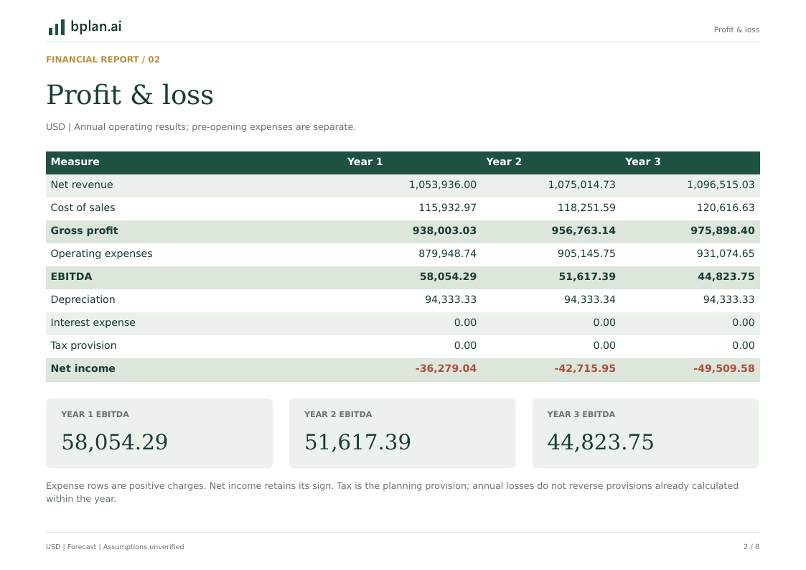Click Tax provision Year 2 value 0.00
The image size is (806, 570).
(604, 345)
